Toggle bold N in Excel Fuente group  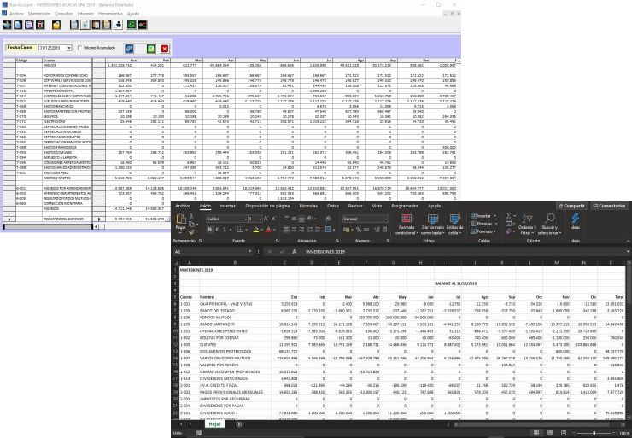209,230
